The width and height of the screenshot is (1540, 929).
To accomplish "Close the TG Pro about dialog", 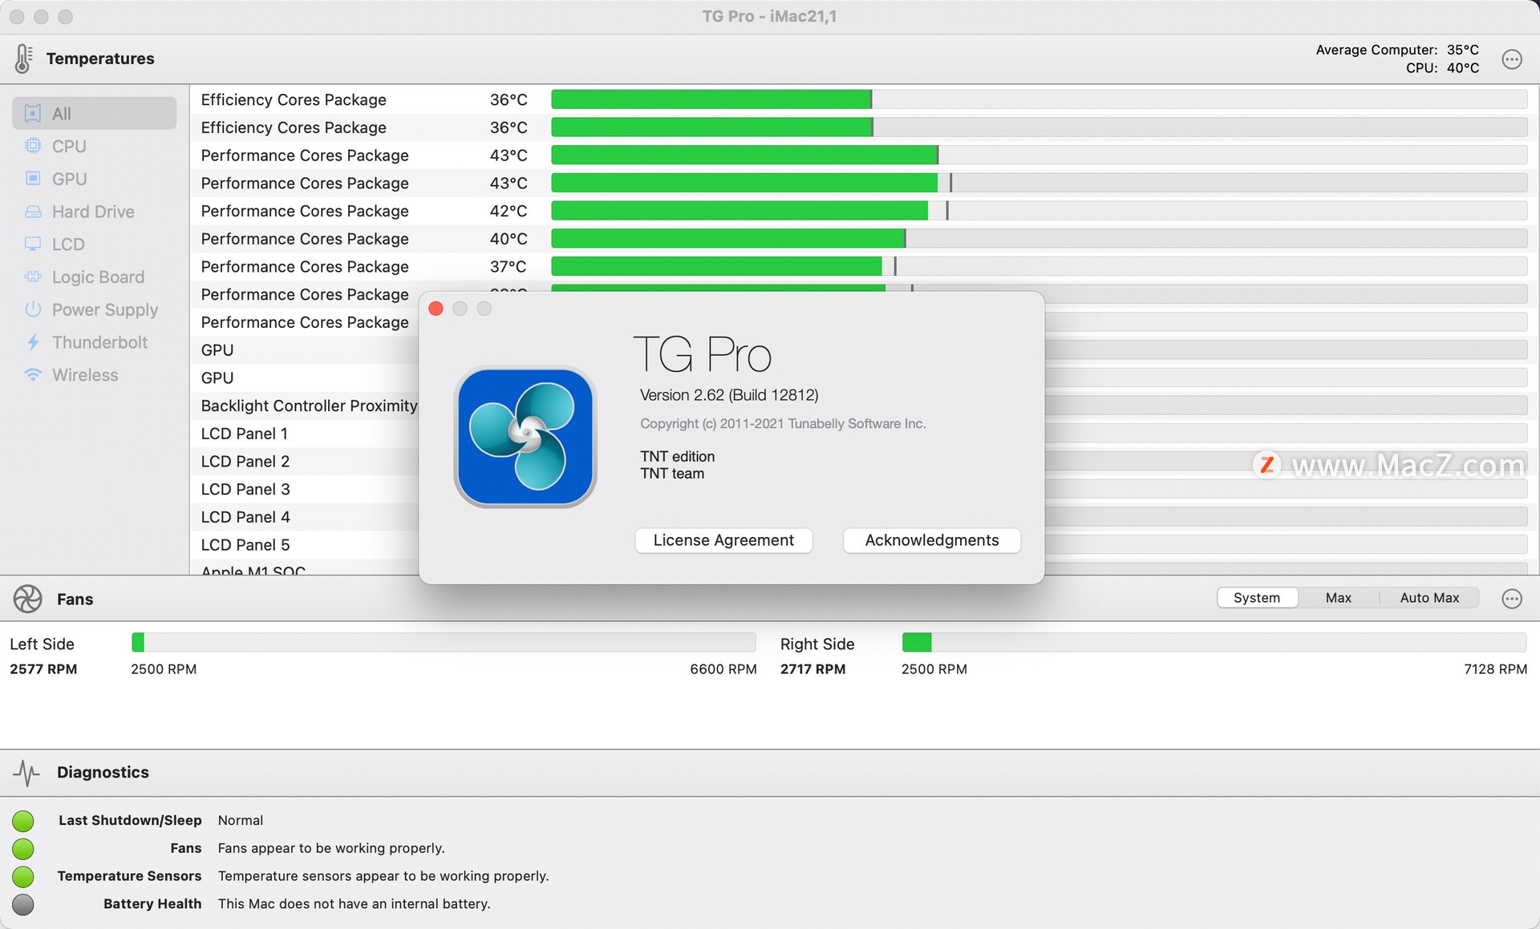I will [436, 309].
